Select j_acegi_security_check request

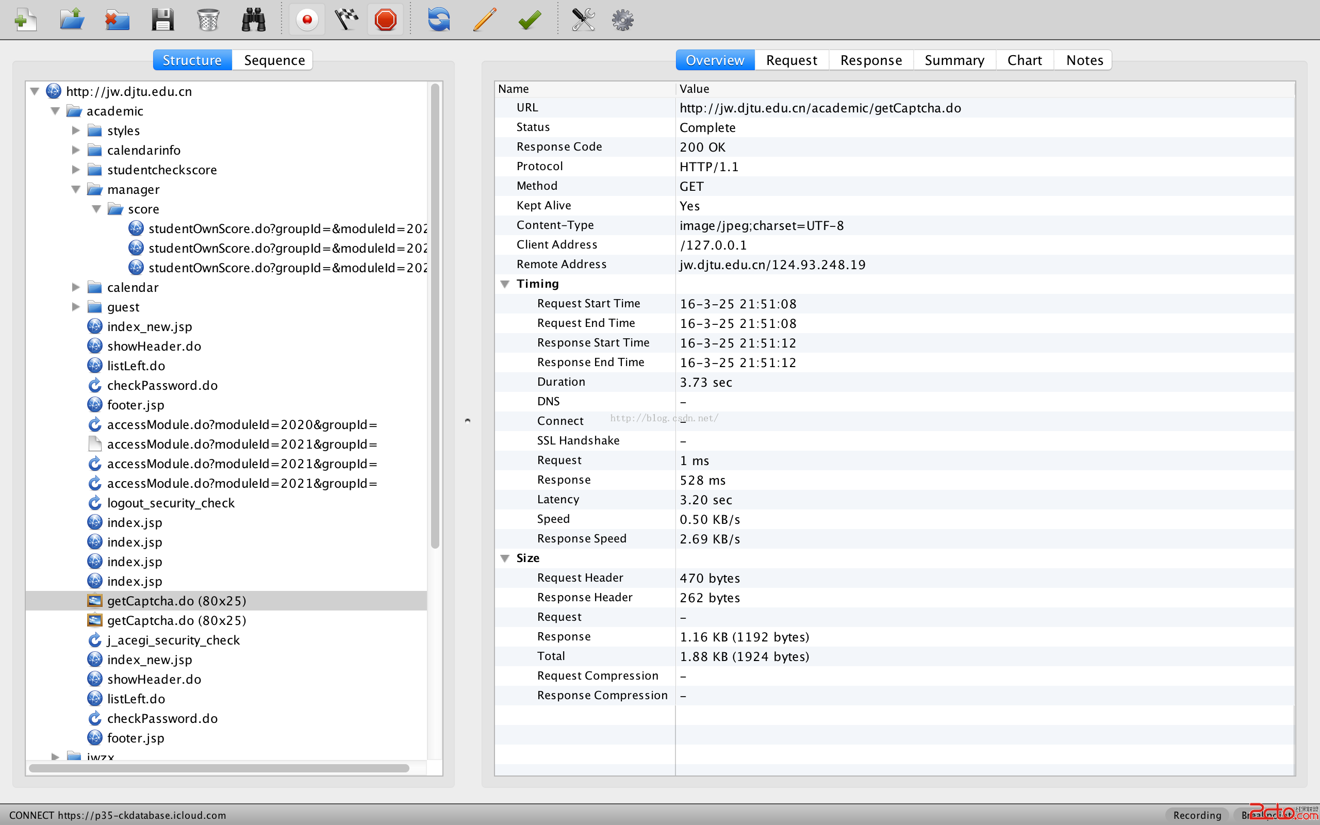173,640
